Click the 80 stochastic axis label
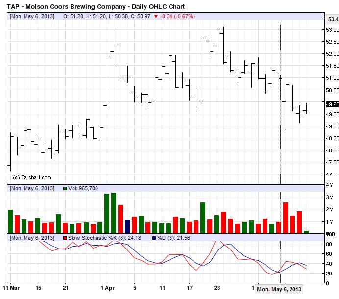This screenshot has width=339, height=299. pyautogui.click(x=329, y=244)
